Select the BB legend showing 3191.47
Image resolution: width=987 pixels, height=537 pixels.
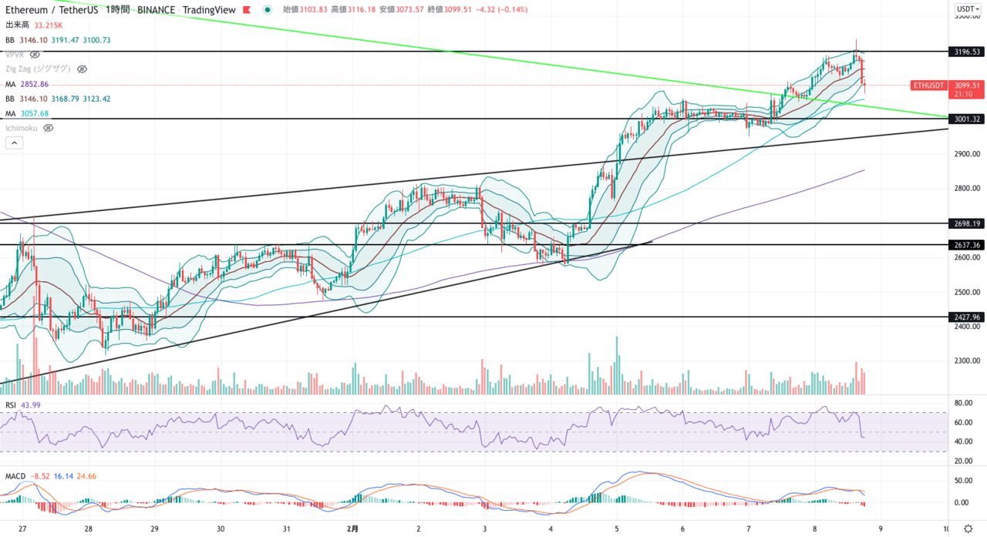coord(58,40)
